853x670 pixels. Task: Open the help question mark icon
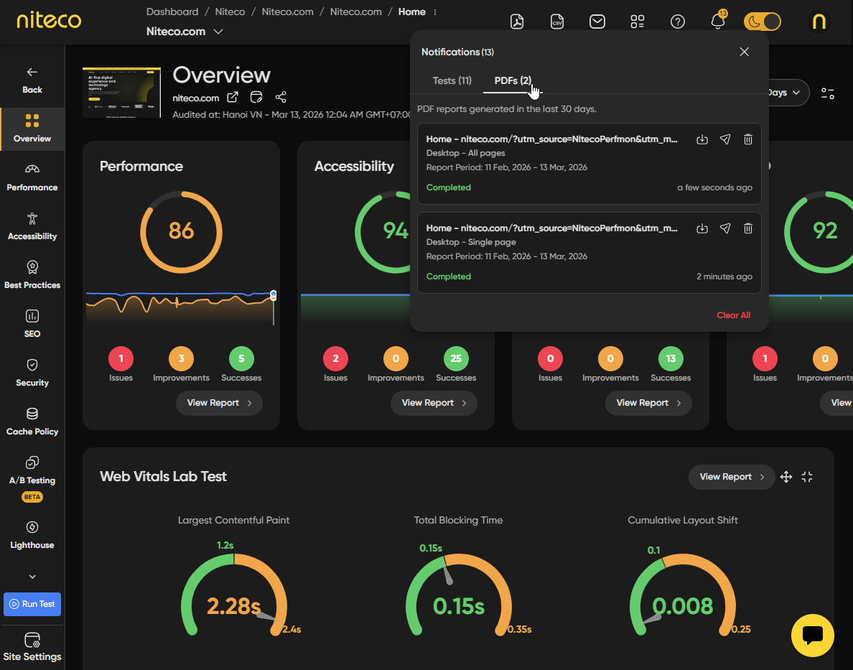678,22
